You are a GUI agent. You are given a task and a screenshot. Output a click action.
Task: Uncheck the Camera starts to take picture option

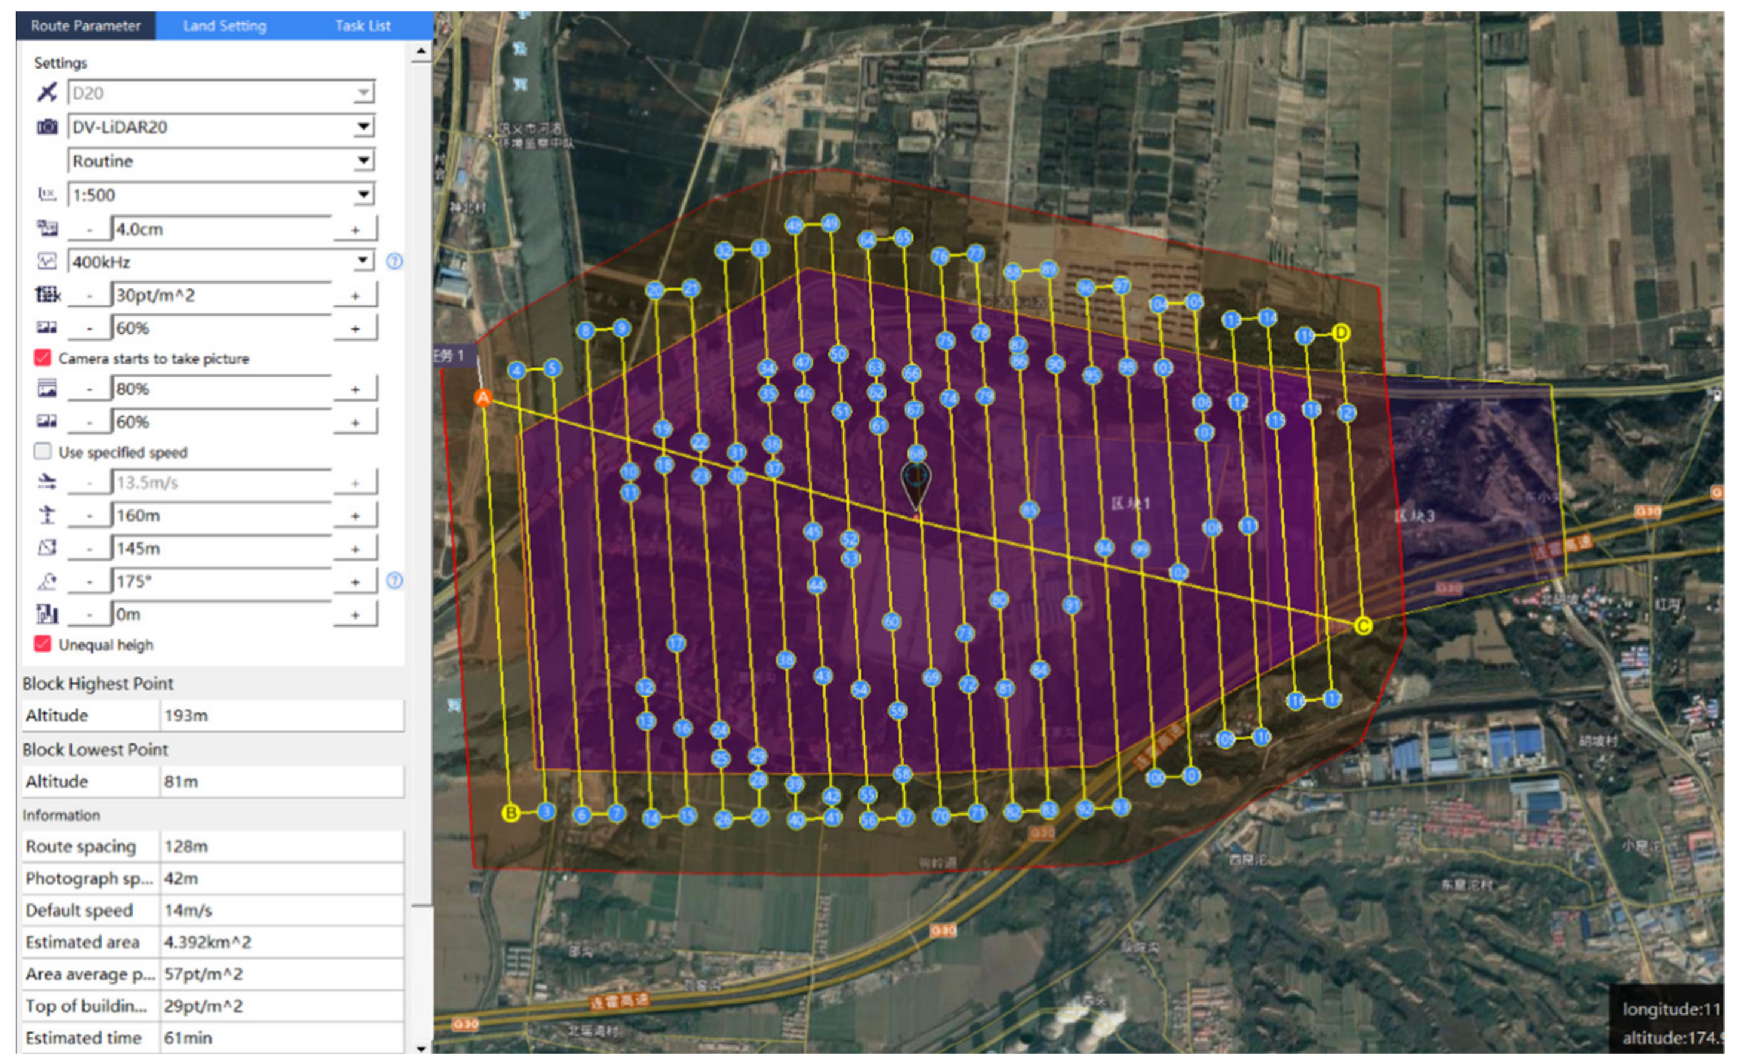[42, 358]
